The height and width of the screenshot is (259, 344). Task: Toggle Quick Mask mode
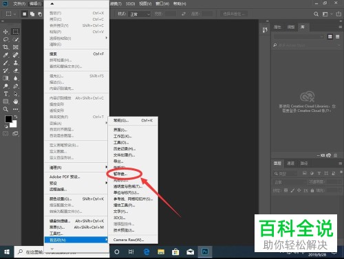[x=6, y=133]
